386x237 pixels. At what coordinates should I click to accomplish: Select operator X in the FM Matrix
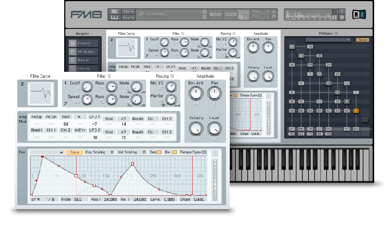click(347, 101)
